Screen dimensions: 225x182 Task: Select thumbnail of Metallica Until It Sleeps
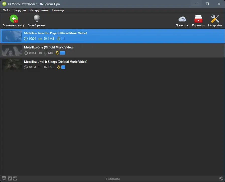(x=12, y=65)
